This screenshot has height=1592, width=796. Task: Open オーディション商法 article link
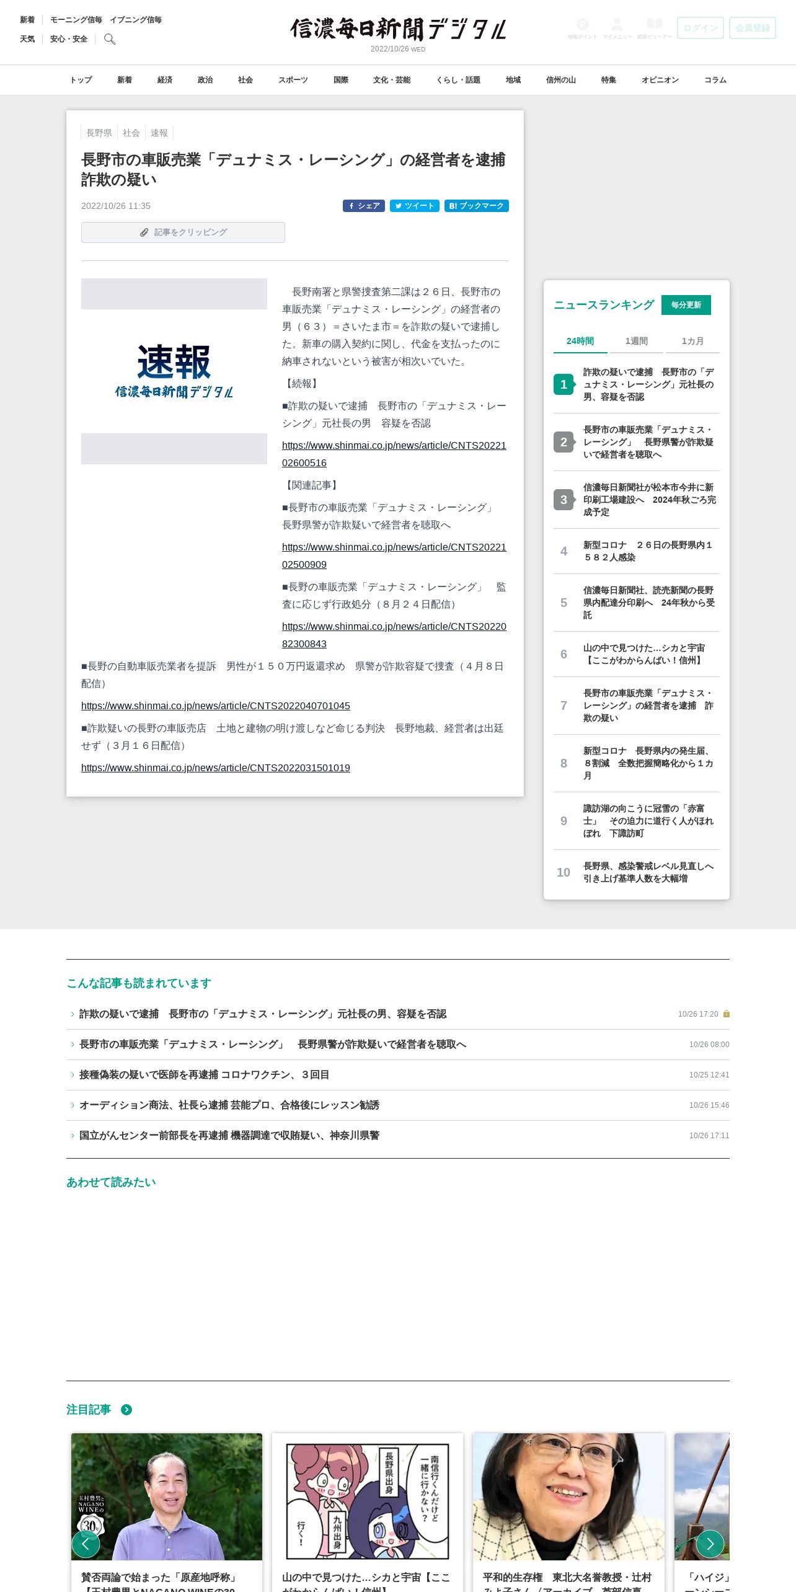tap(229, 1105)
